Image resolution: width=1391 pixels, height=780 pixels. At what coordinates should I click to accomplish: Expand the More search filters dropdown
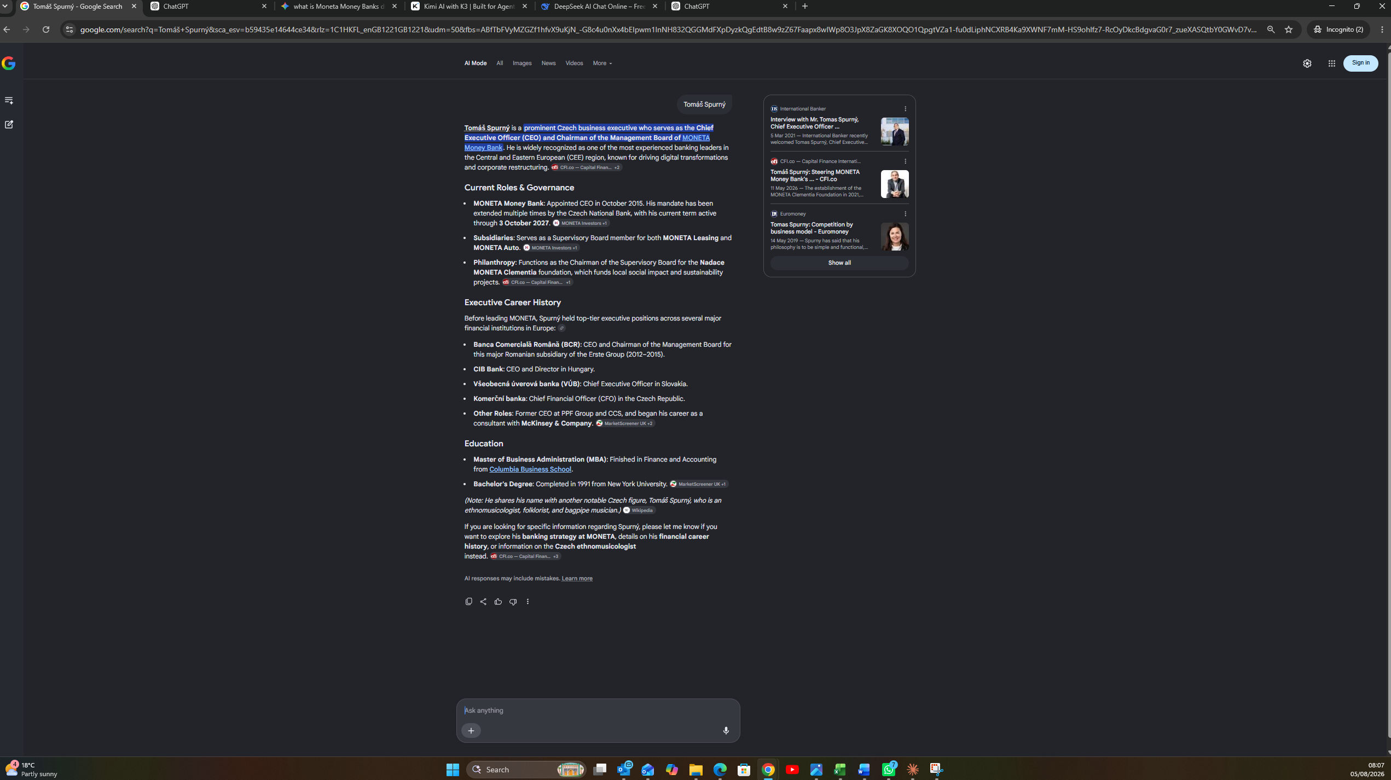click(602, 63)
